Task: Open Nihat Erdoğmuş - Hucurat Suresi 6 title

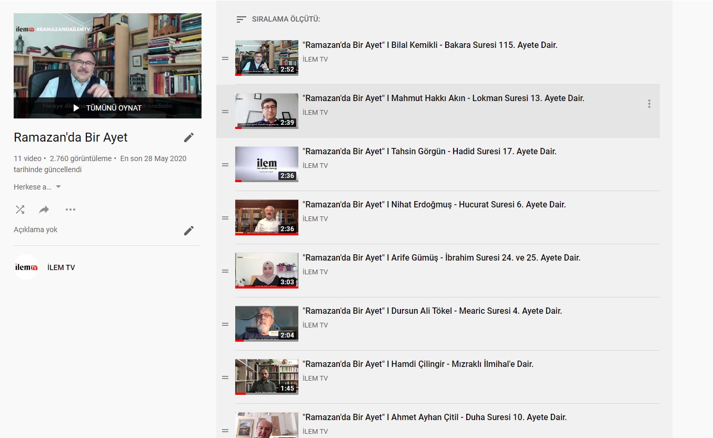Action: 434,205
